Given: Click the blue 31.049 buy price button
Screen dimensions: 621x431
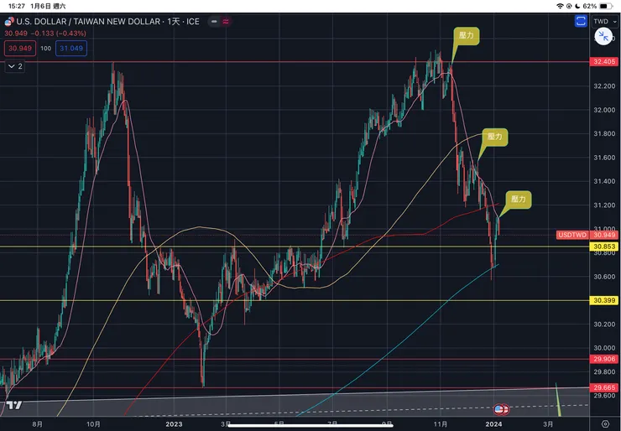Looking at the screenshot, I should [x=71, y=49].
